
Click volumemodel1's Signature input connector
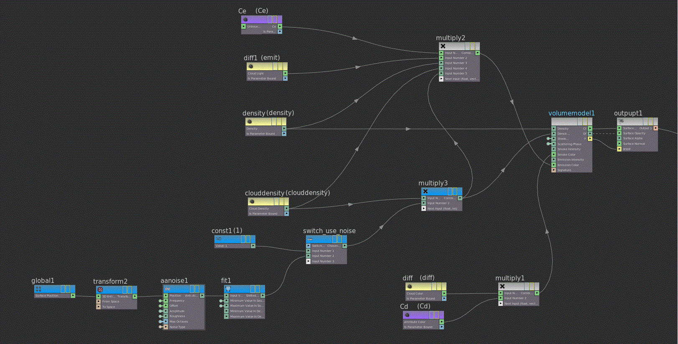tap(554, 170)
